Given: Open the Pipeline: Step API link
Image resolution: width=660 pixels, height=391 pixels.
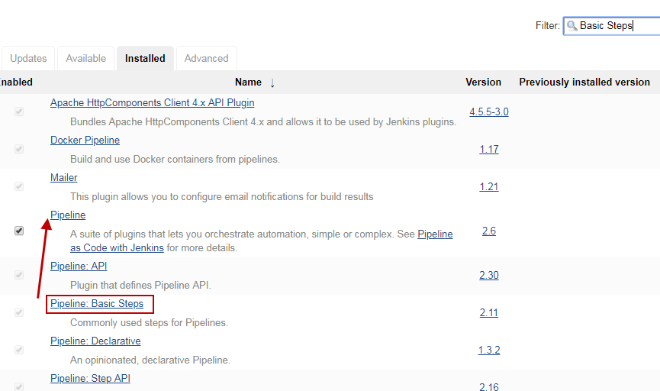Looking at the screenshot, I should pyautogui.click(x=91, y=379).
